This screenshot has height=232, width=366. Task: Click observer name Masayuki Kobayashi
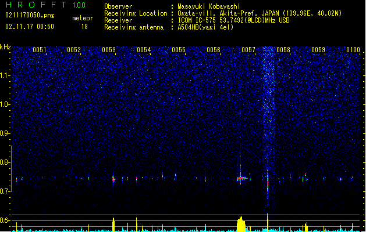coord(209,6)
